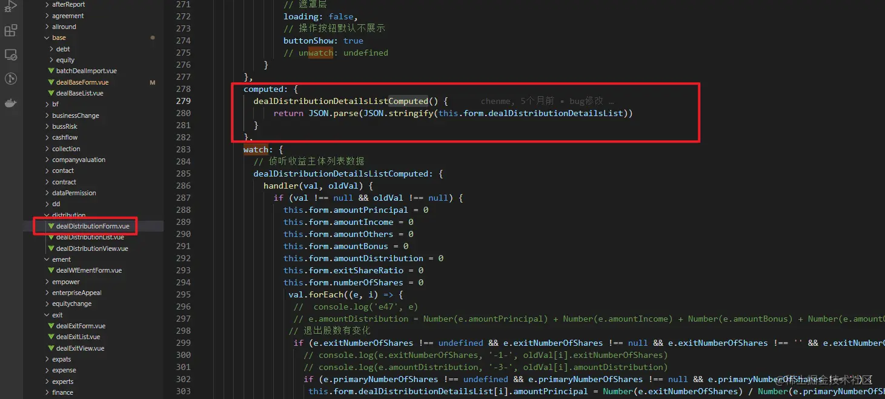Collapse the distribution folder
Viewport: 885px width, 399px height.
(x=68, y=215)
